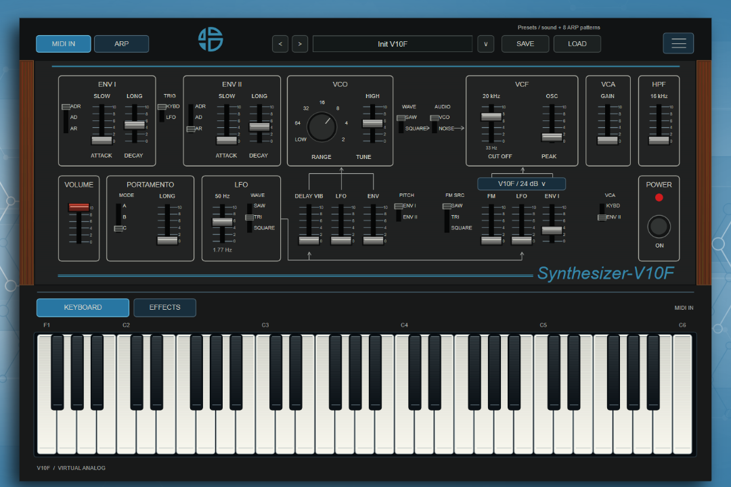Play the first white key F1
Viewport: 731px width, 487px height.
tap(47, 431)
